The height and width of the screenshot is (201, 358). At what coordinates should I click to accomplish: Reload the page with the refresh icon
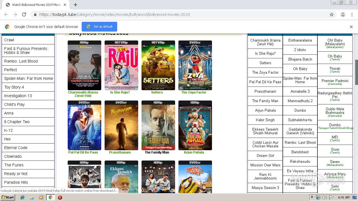(24, 15)
